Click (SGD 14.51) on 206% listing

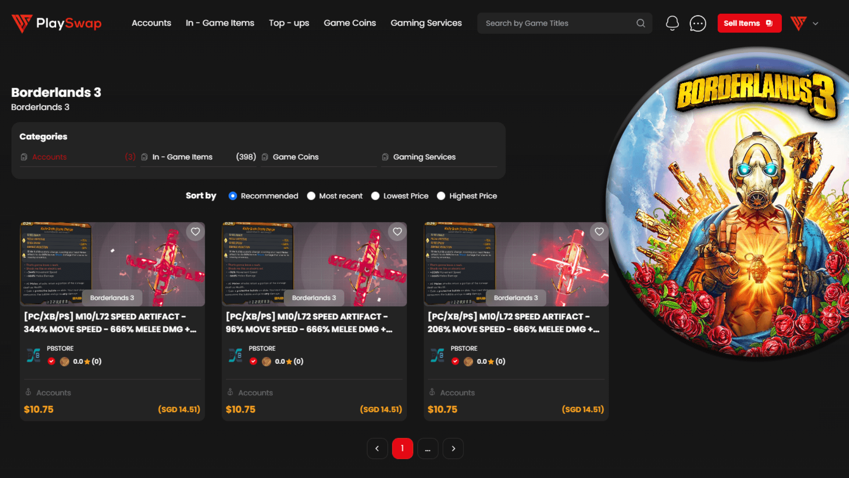583,409
